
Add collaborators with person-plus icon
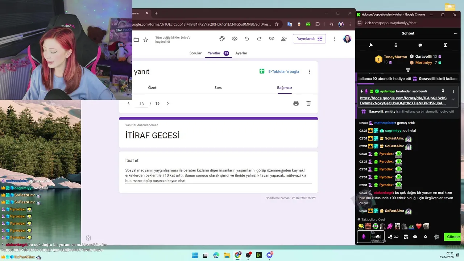point(284,39)
